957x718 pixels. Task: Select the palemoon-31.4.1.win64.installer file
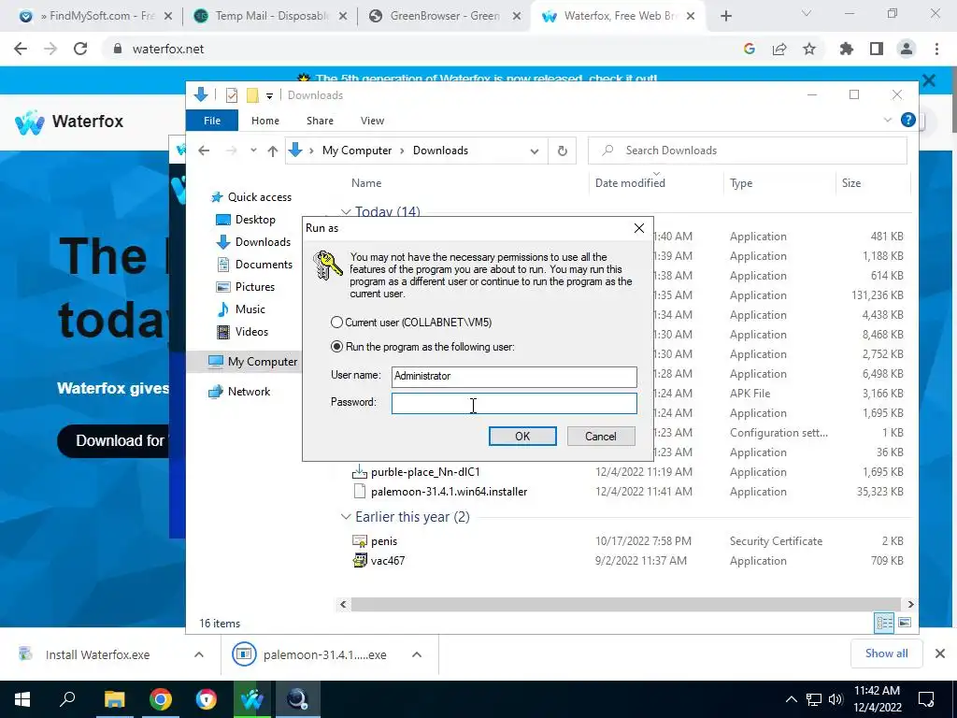tap(450, 492)
